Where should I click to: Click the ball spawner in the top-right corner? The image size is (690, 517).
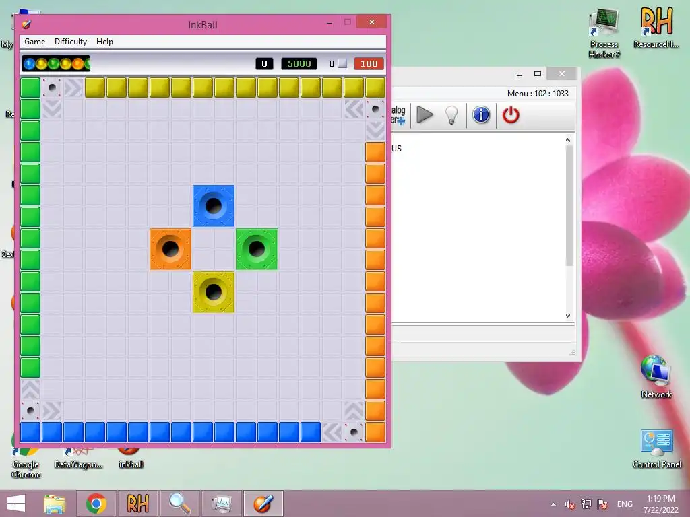(x=375, y=109)
